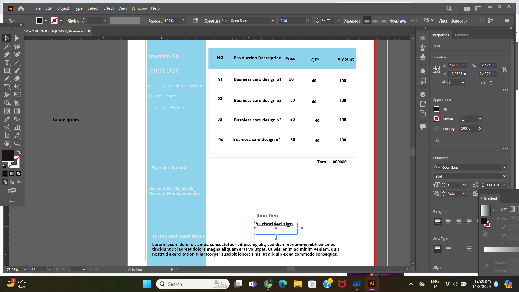
Task: Open the Effect menu
Action: (x=108, y=8)
